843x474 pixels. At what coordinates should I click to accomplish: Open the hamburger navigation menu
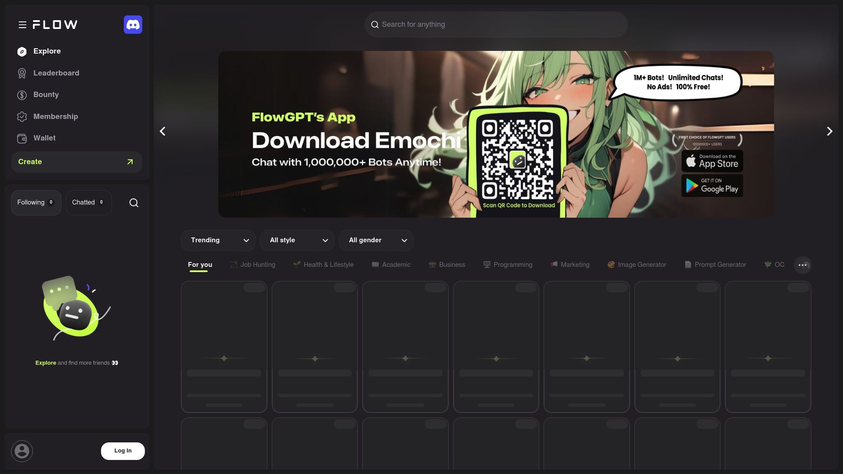tap(22, 25)
